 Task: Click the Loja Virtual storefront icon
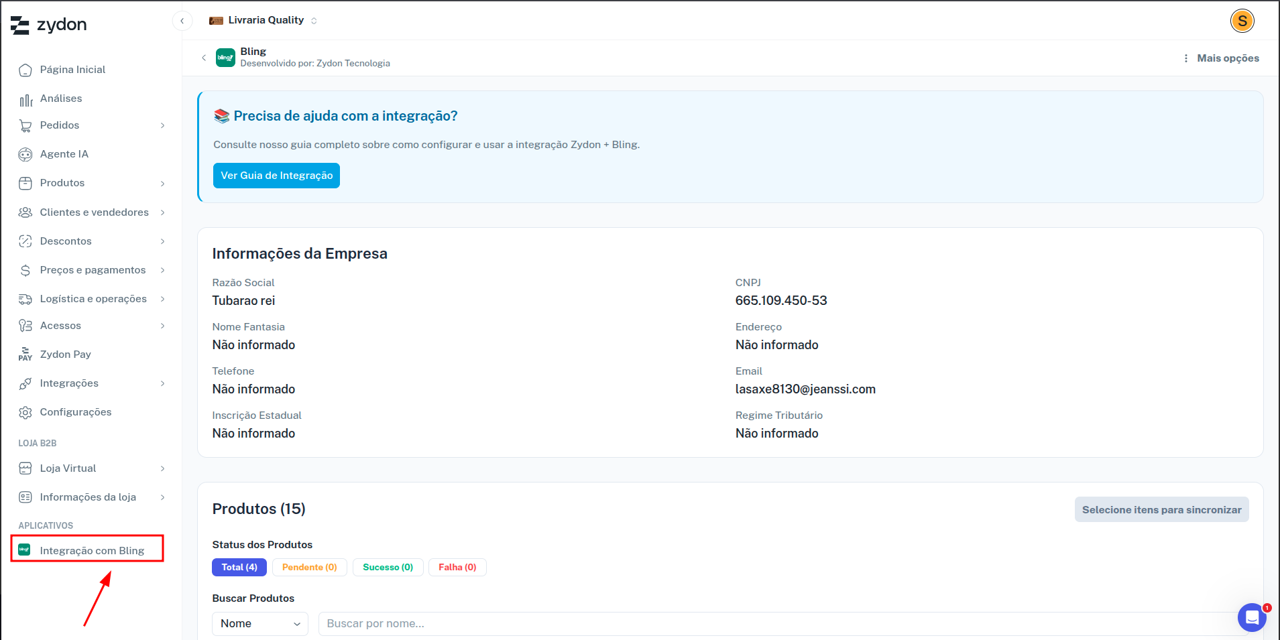click(25, 468)
